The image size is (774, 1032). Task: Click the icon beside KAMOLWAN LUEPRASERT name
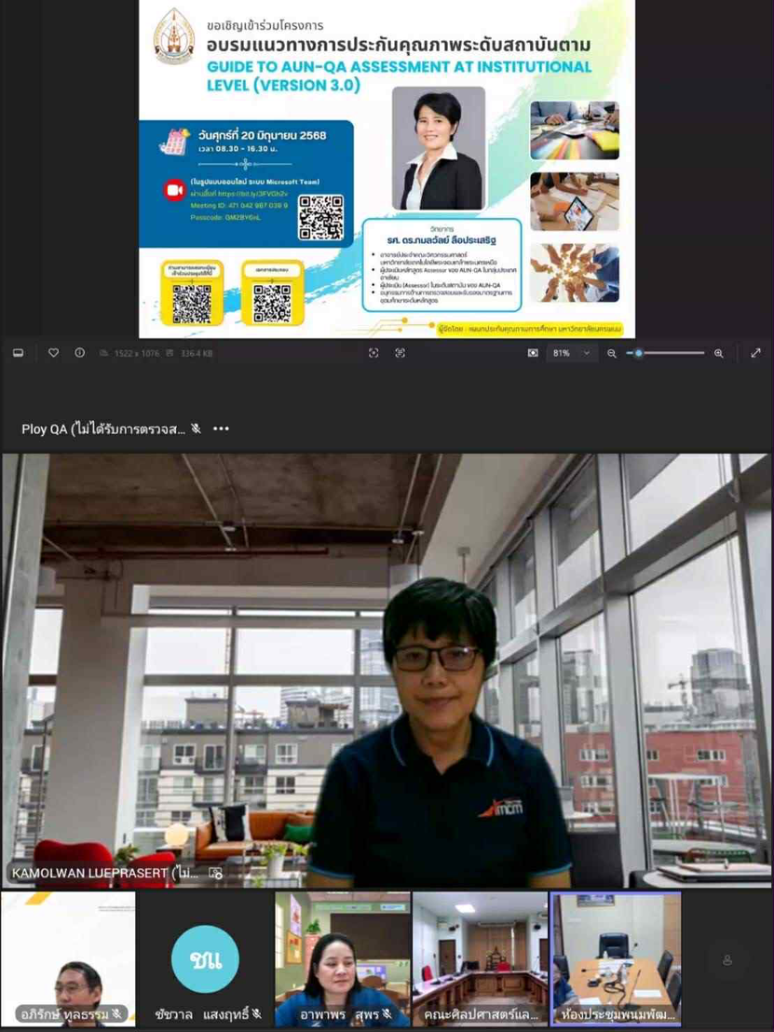pyautogui.click(x=216, y=873)
